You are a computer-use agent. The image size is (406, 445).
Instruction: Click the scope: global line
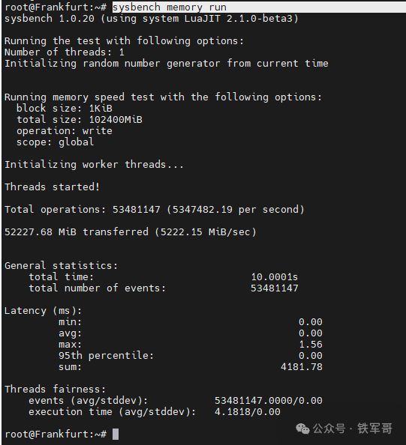point(55,142)
